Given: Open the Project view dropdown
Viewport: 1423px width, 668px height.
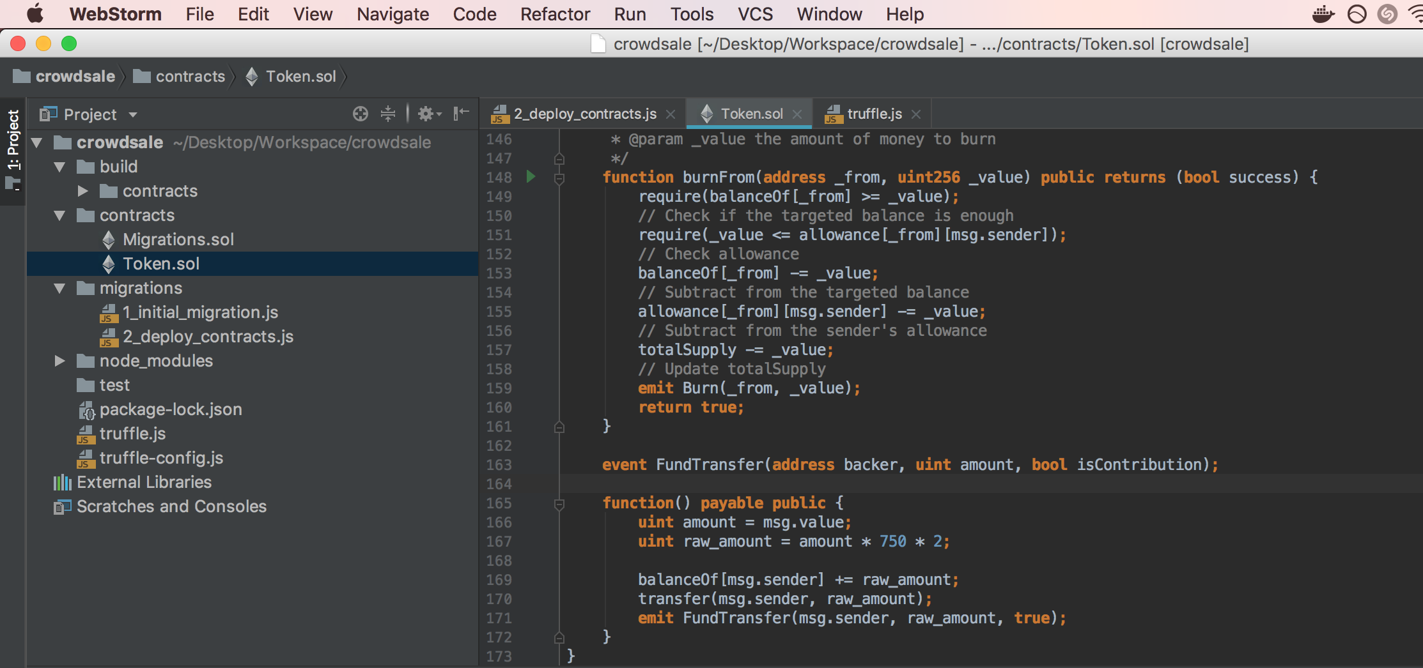Looking at the screenshot, I should coord(133,115).
